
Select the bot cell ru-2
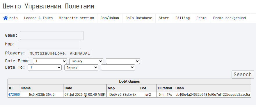click(148, 95)
